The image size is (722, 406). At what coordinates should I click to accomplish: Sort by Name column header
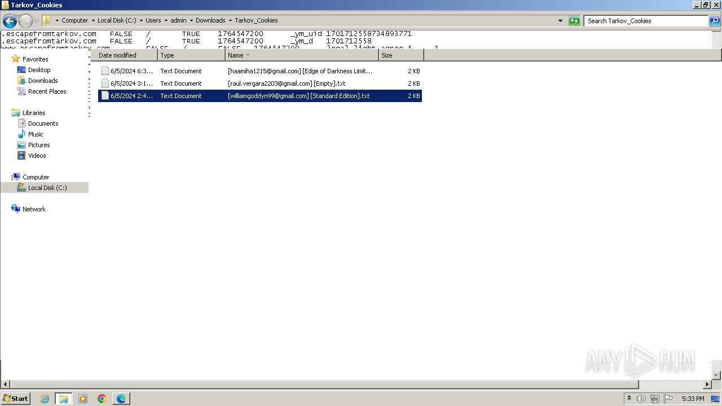[302, 55]
